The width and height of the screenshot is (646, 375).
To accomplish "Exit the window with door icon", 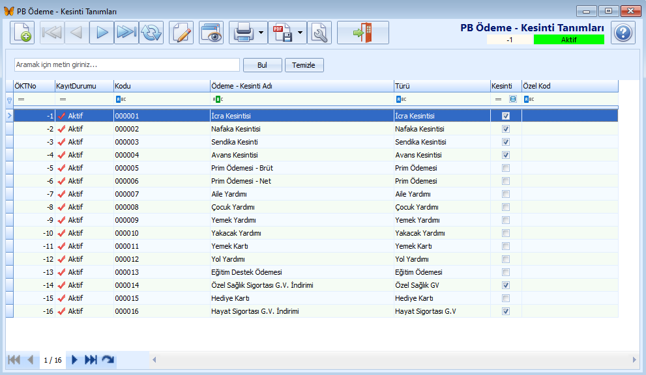I will 363,33.
